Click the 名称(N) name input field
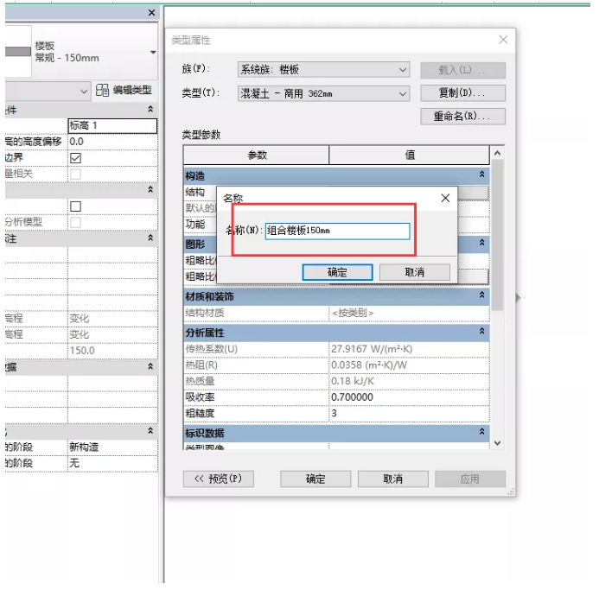Viewport: 599px width, 590px height. (337, 231)
